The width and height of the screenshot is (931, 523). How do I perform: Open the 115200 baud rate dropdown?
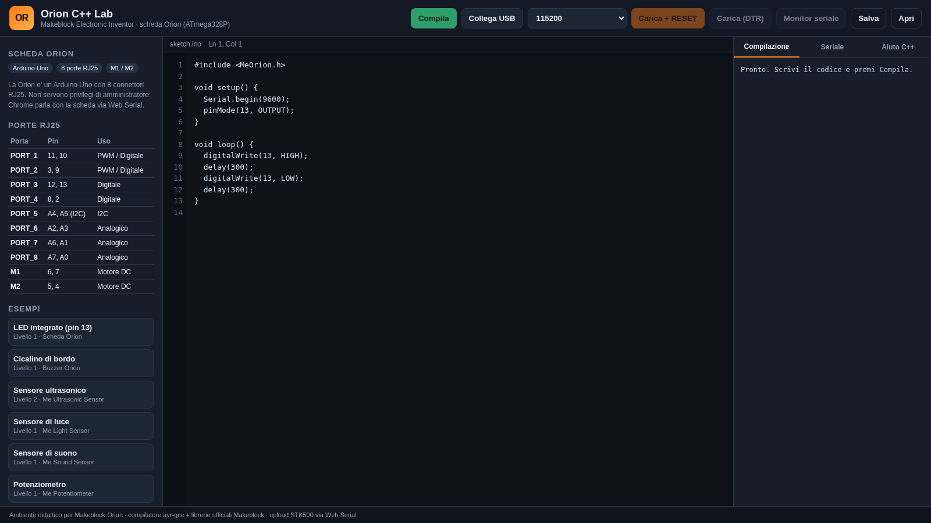[577, 18]
